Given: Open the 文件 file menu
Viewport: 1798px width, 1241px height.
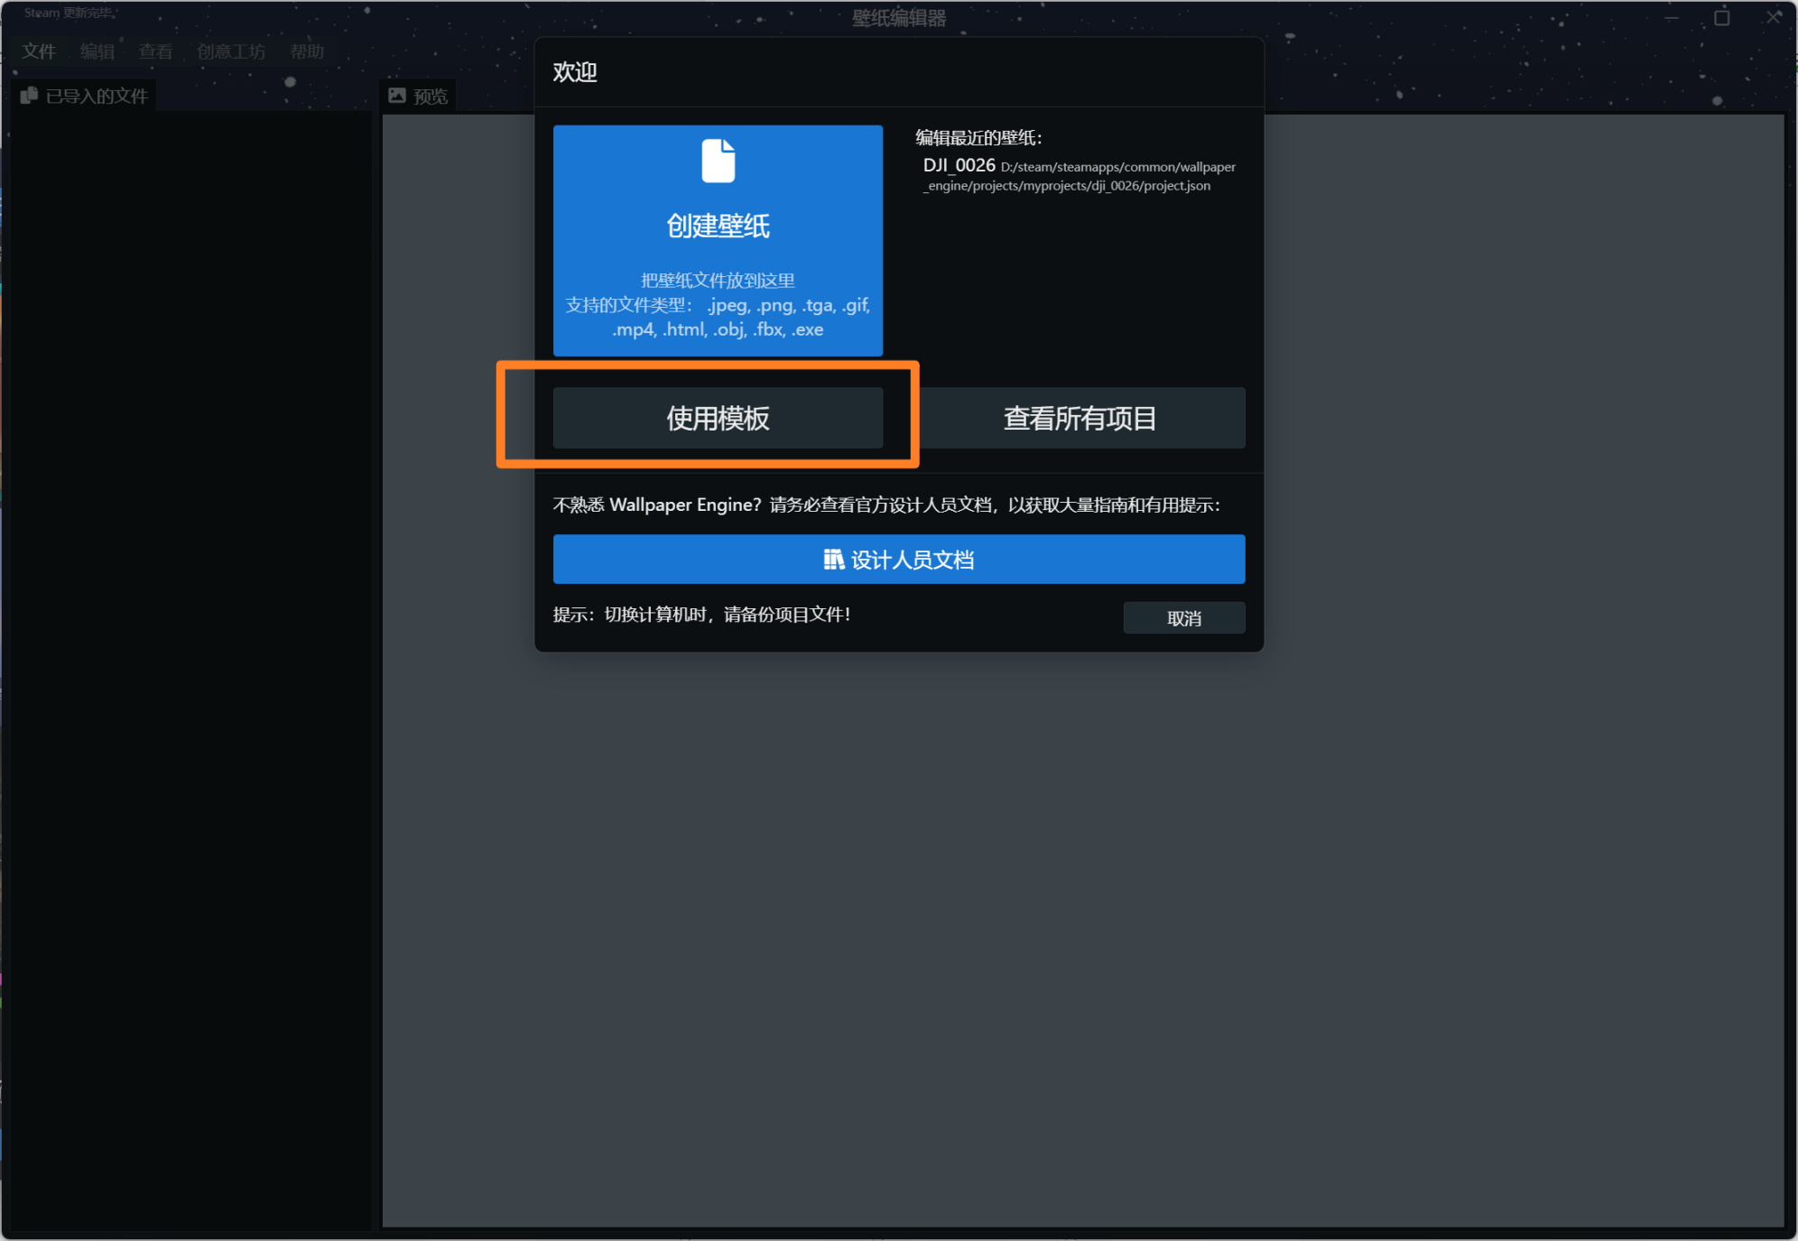Looking at the screenshot, I should [x=39, y=51].
